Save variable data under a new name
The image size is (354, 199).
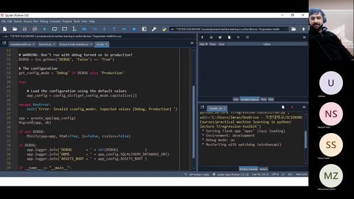click(x=220, y=38)
